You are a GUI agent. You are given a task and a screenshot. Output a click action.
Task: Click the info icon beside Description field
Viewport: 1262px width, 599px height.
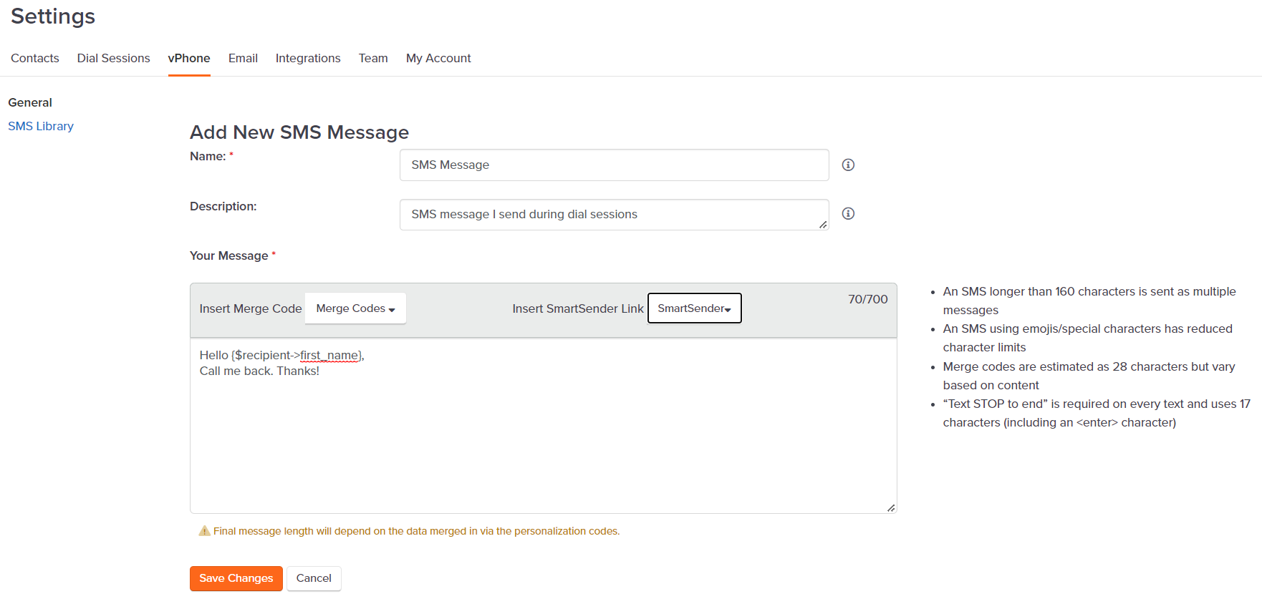pyautogui.click(x=848, y=213)
